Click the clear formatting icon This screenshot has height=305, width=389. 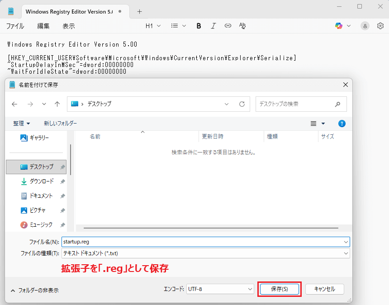242,26
